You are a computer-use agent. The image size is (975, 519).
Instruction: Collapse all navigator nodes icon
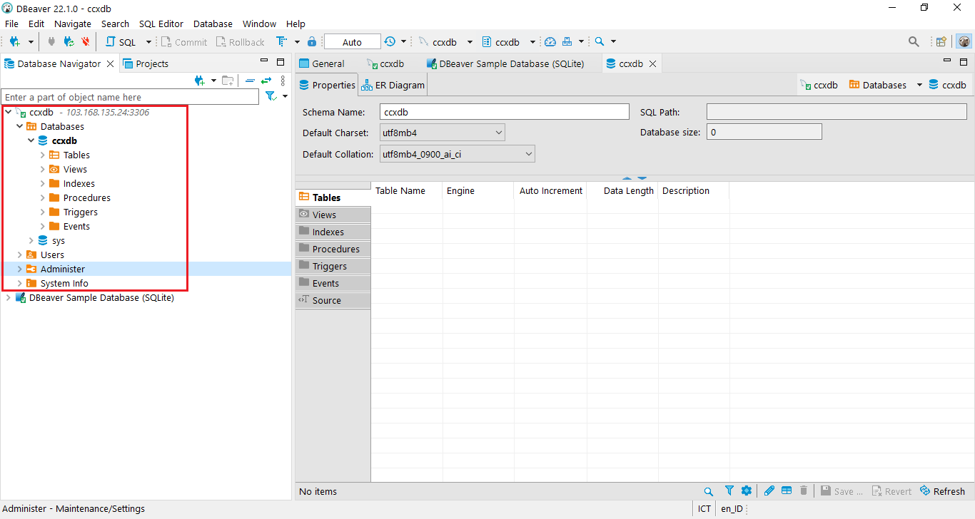250,81
